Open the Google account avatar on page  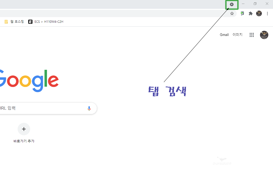point(264,35)
